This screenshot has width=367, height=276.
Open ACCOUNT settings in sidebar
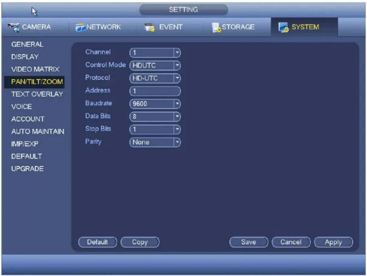point(28,119)
